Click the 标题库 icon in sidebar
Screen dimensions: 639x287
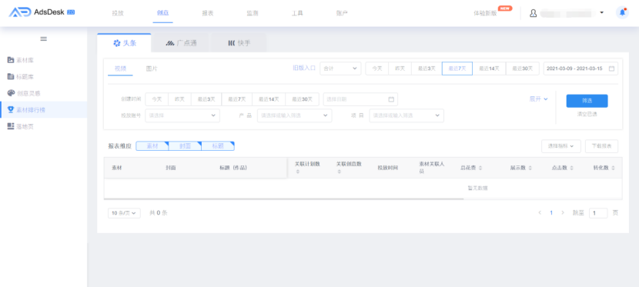pyautogui.click(x=11, y=76)
